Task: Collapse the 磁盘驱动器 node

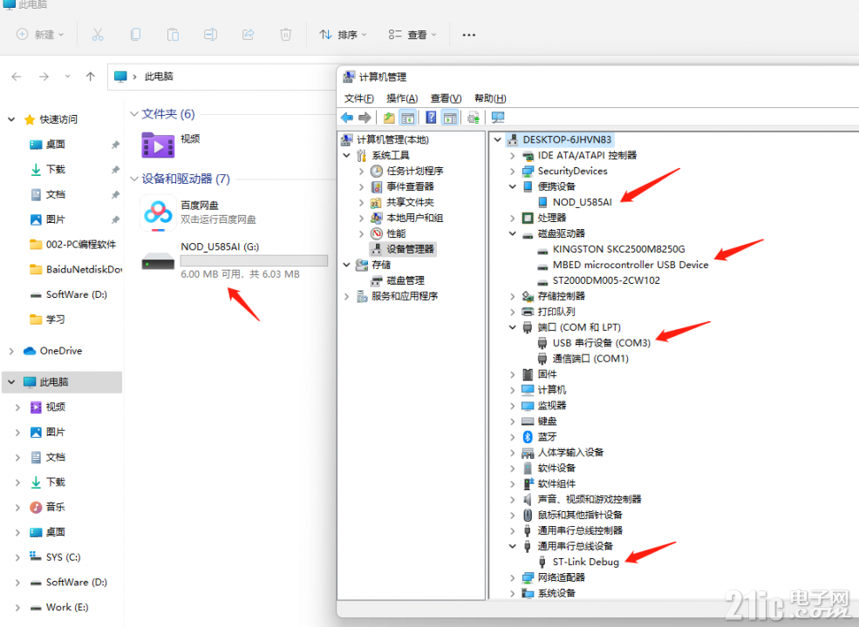Action: coord(512,233)
